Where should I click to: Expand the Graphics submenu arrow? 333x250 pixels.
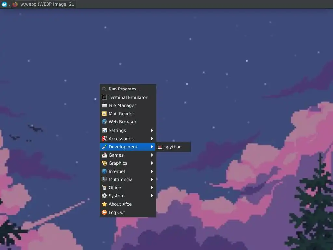[152, 163]
